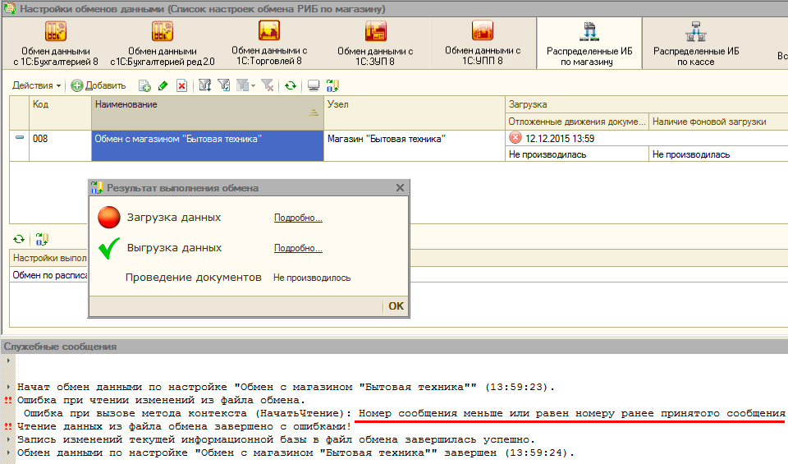The image size is (788, 464).
Task: Click the monitor icon in the toolbar
Action: pyautogui.click(x=313, y=85)
